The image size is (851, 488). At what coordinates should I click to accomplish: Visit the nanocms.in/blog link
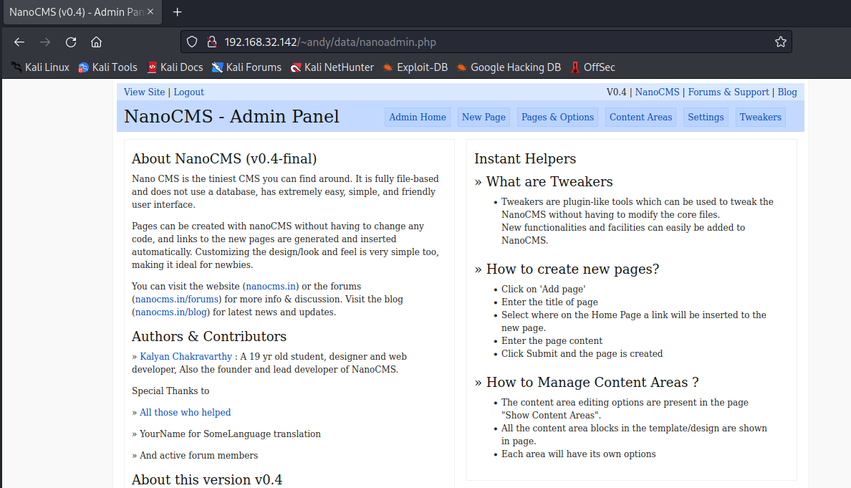pyautogui.click(x=171, y=312)
